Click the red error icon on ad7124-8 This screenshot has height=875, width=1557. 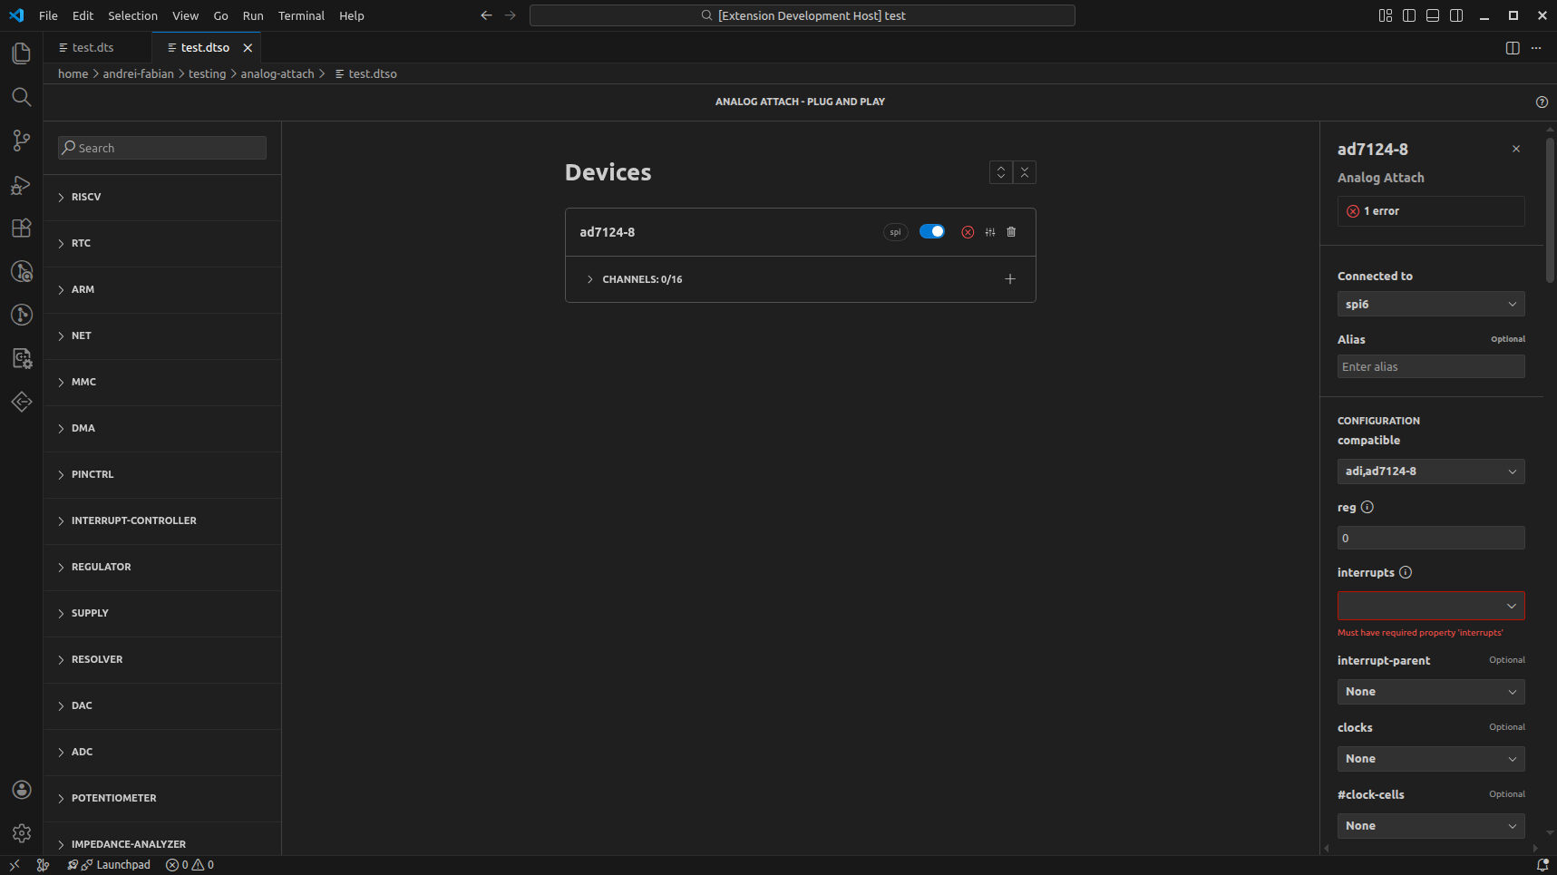click(x=968, y=232)
